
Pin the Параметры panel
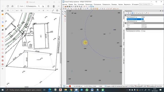(x=160, y=11)
